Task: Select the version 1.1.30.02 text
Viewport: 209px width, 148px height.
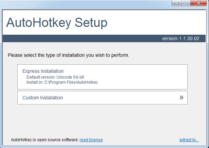Action: point(180,38)
